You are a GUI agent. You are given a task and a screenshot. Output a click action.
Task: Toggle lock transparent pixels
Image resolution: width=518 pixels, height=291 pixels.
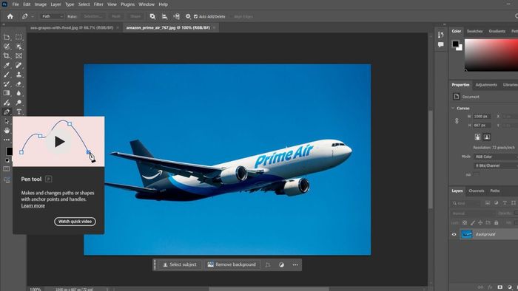(x=465, y=223)
